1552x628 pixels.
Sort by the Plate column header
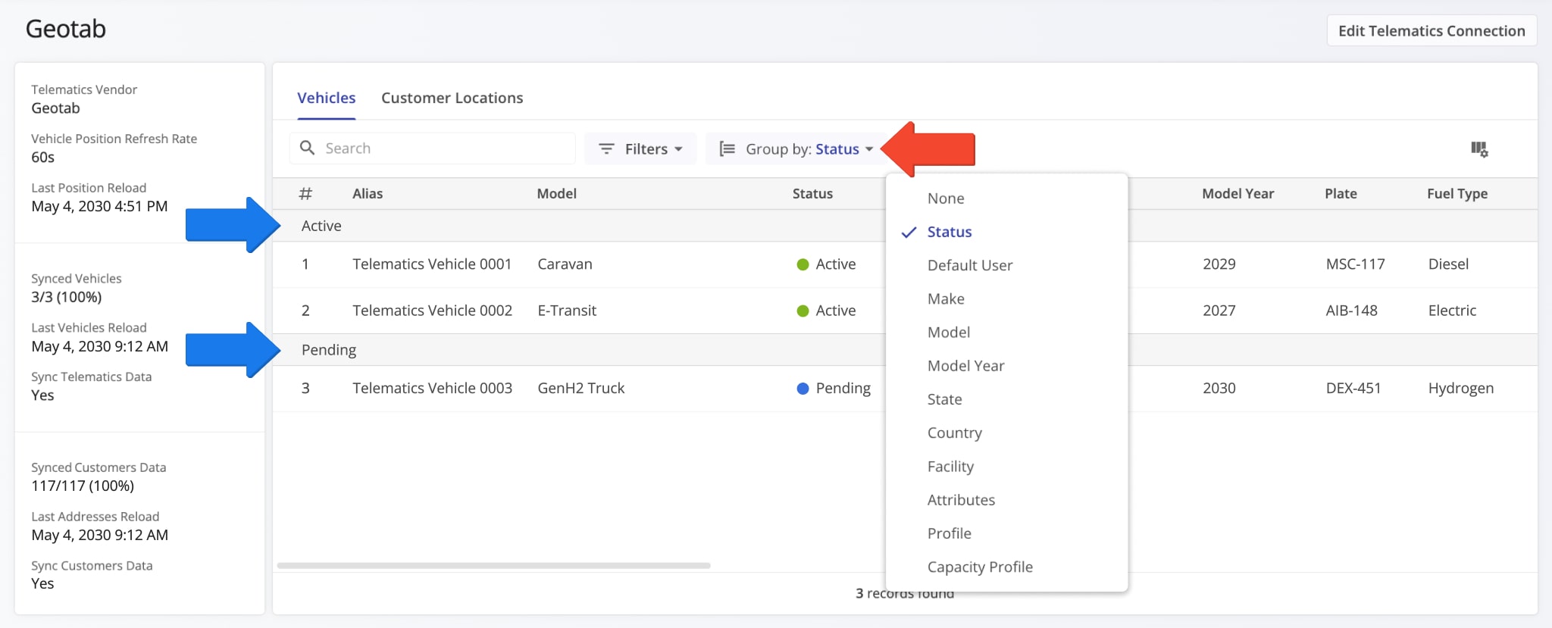(x=1341, y=194)
